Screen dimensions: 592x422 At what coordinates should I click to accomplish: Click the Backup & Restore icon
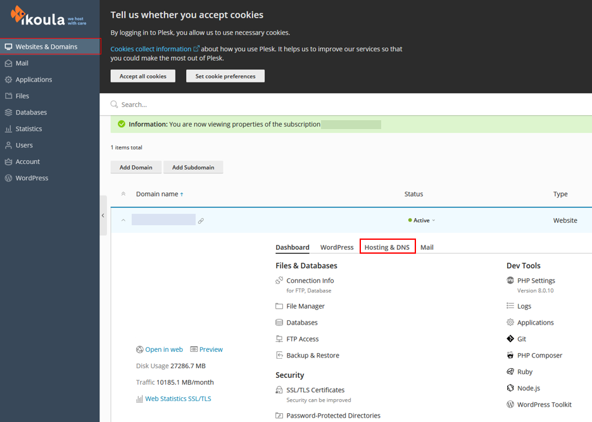click(279, 355)
